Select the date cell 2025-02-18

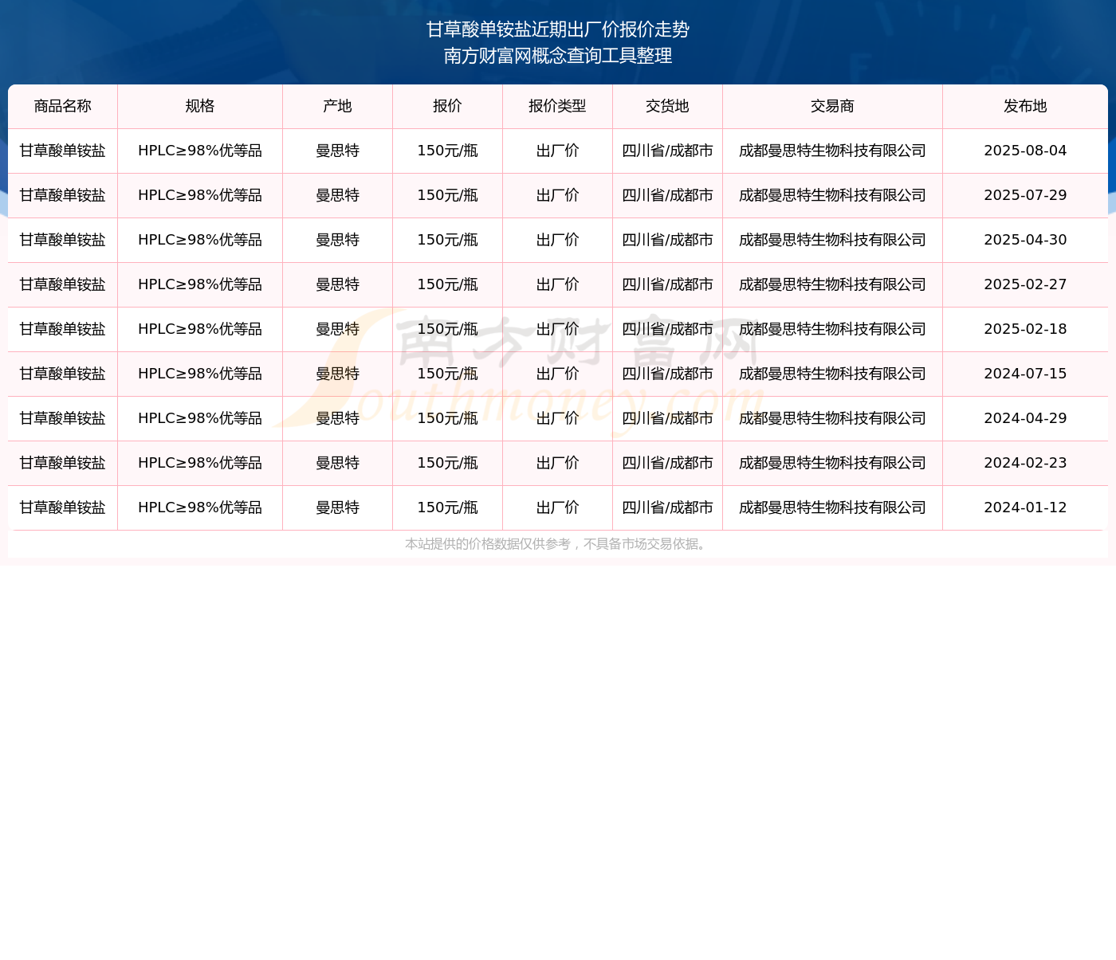click(x=1025, y=329)
